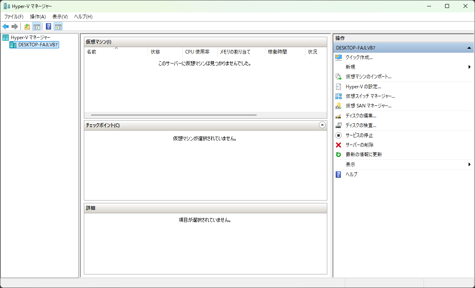475x288 pixels.
Task: Open 仮想スイッチ マネージャー... action
Action: click(370, 96)
